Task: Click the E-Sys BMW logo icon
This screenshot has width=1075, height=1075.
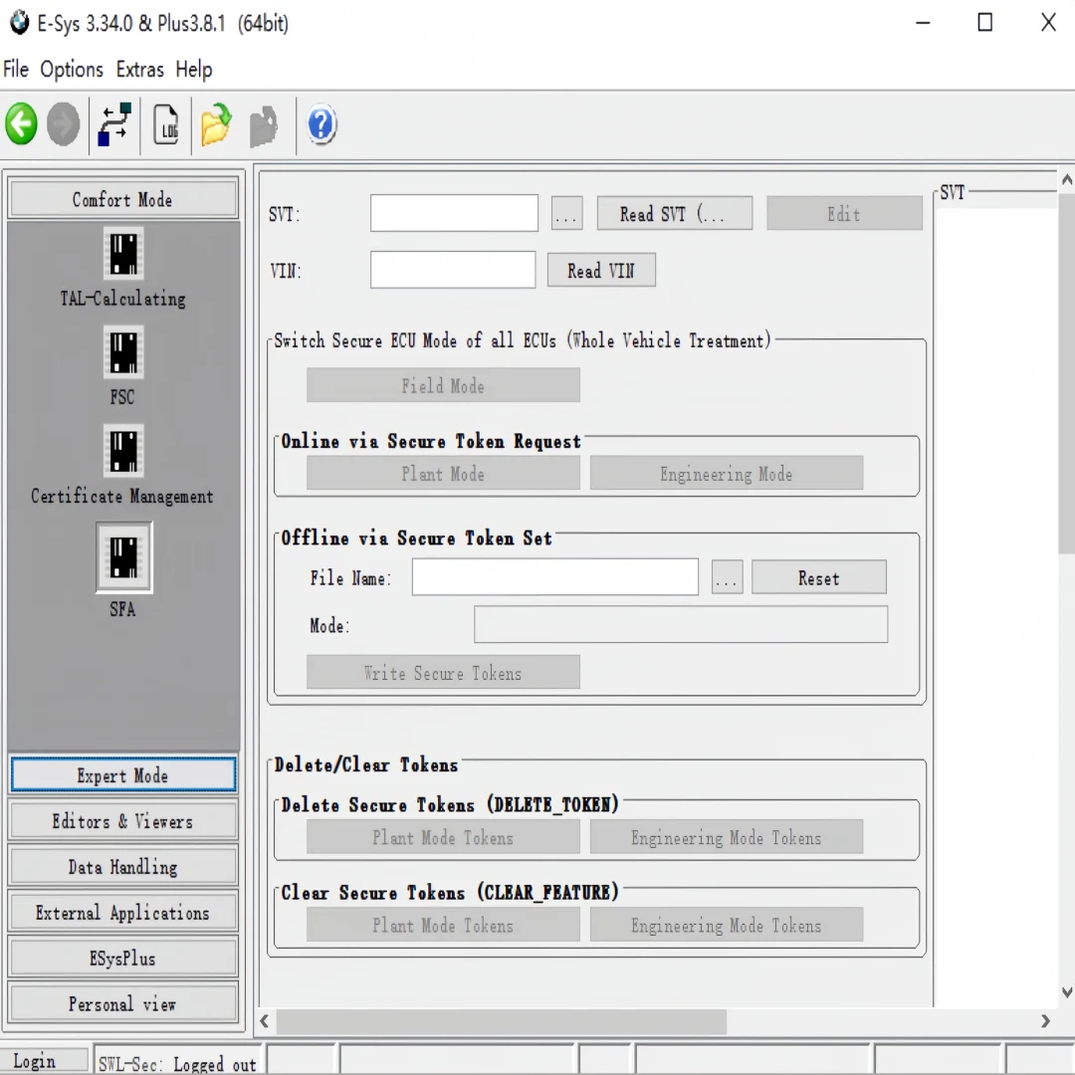Action: tap(19, 23)
